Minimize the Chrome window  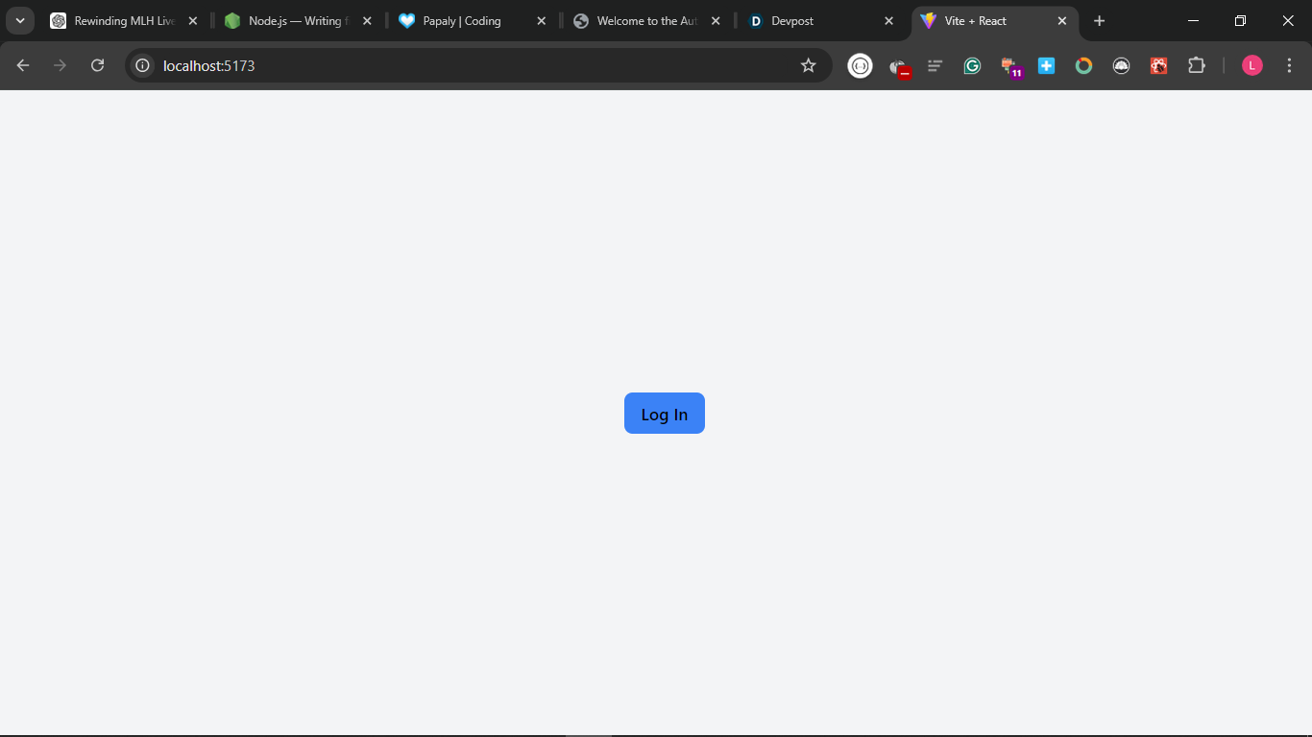pyautogui.click(x=1193, y=21)
